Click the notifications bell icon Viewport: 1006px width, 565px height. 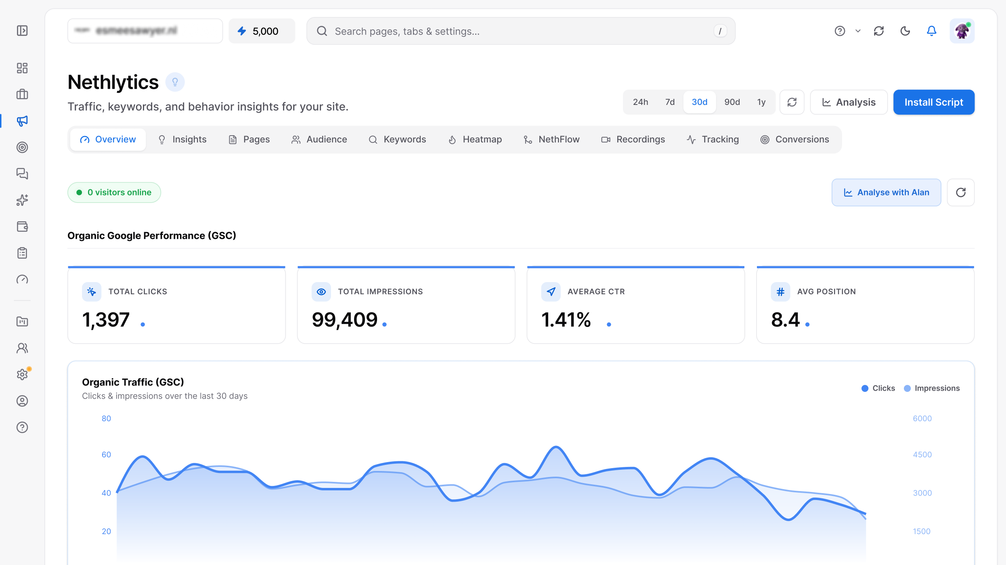click(x=931, y=31)
